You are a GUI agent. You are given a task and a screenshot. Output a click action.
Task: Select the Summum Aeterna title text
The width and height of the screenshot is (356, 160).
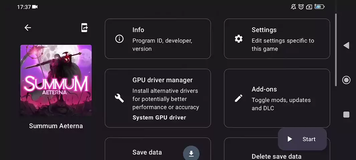click(x=56, y=126)
